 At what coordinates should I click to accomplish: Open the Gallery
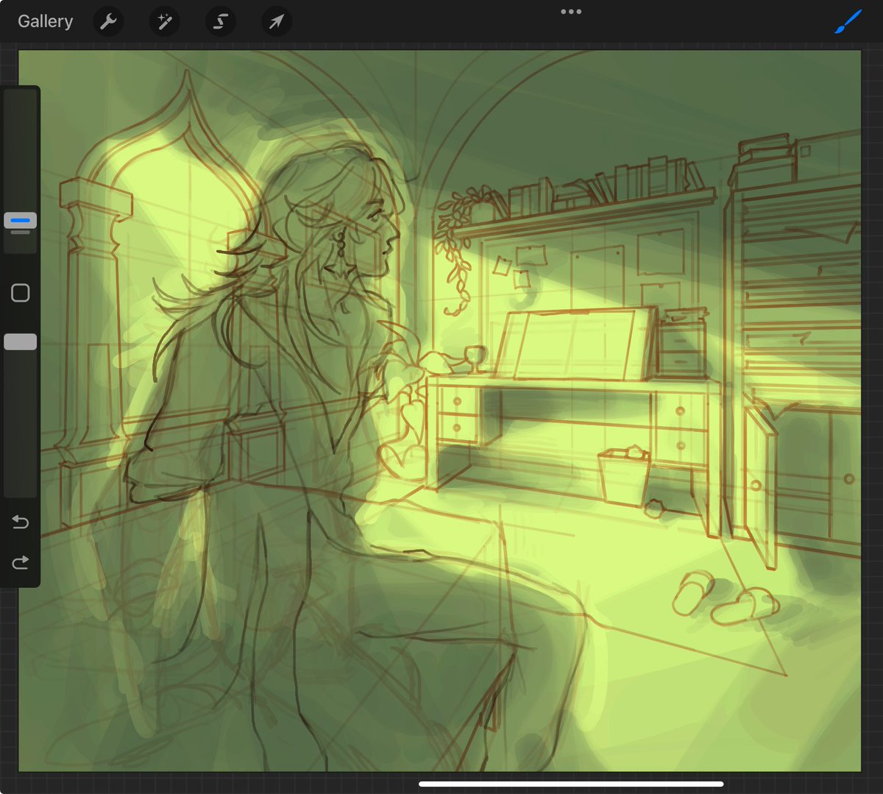pyautogui.click(x=45, y=21)
